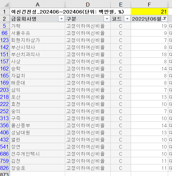
Task: Select cell with 구즉
Action: pos(37,118)
